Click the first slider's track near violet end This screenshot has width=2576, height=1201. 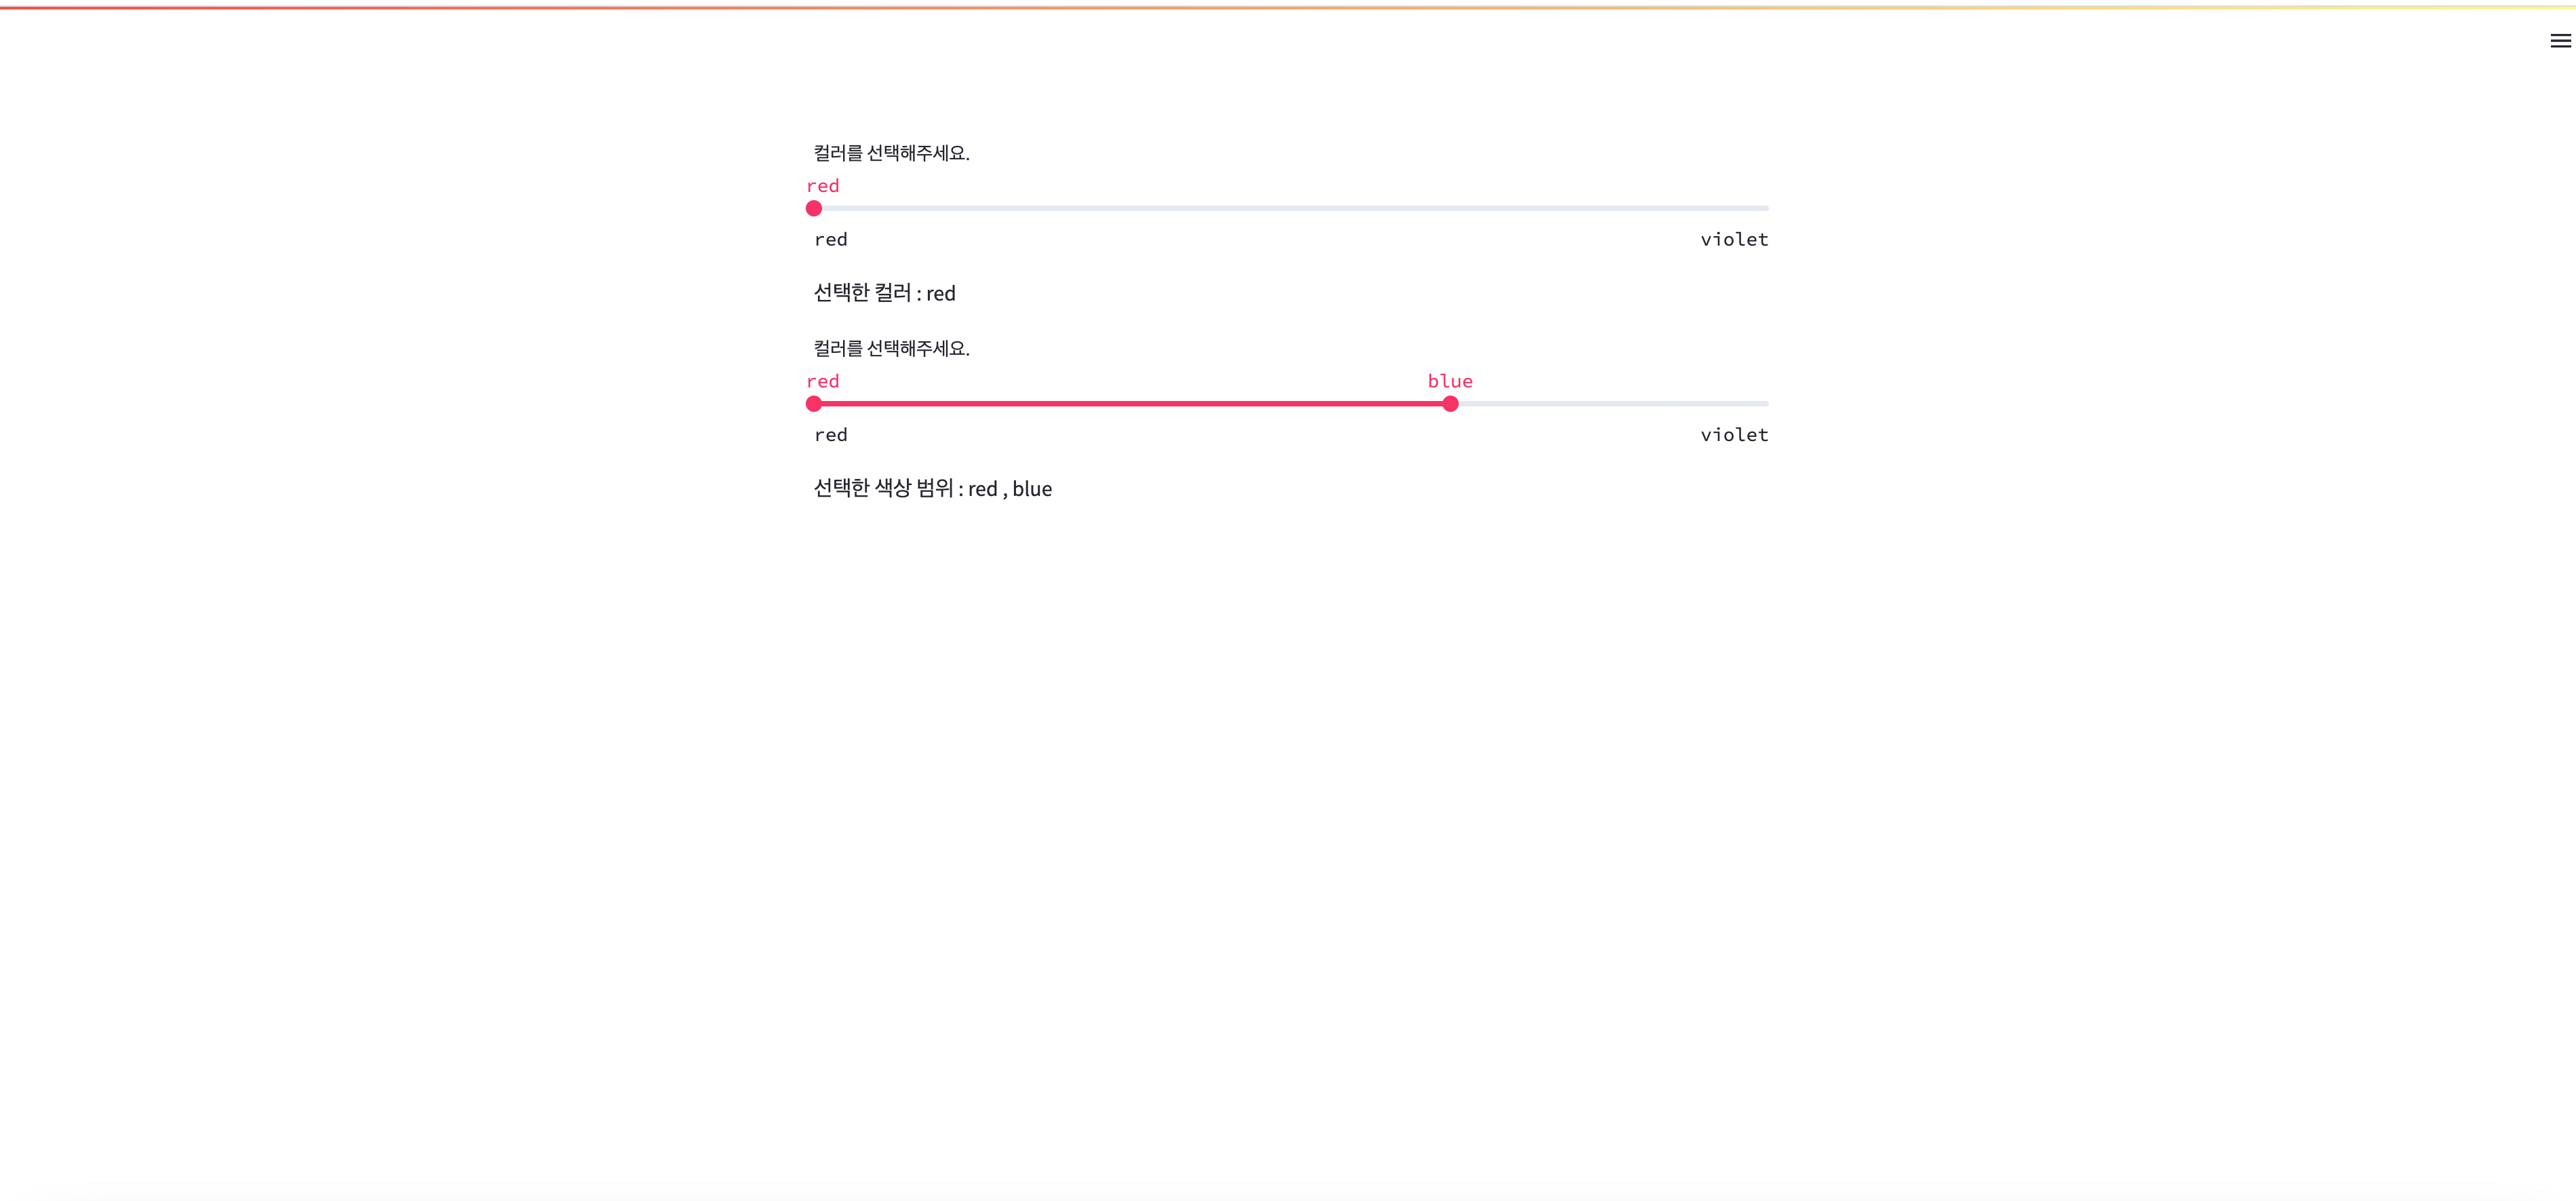click(1700, 208)
